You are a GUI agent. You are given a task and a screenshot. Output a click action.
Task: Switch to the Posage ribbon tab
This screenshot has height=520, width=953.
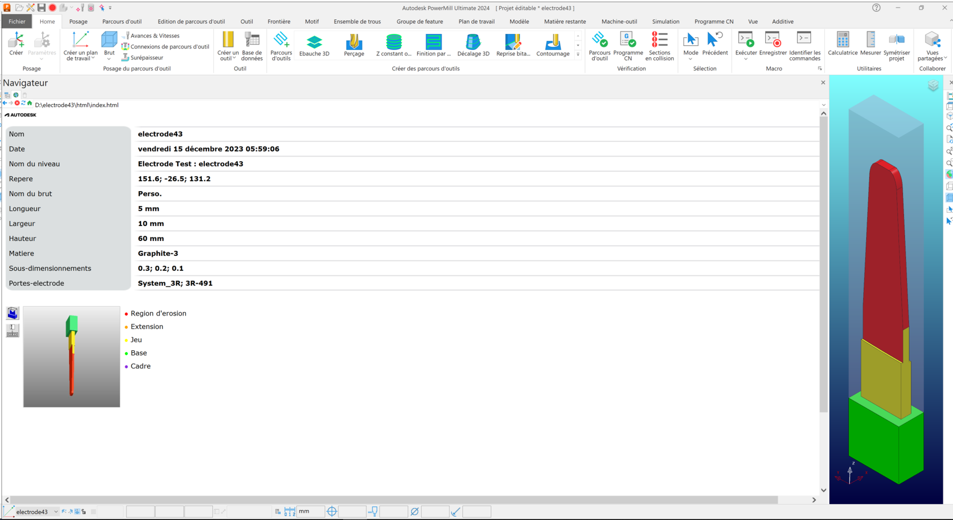click(78, 21)
